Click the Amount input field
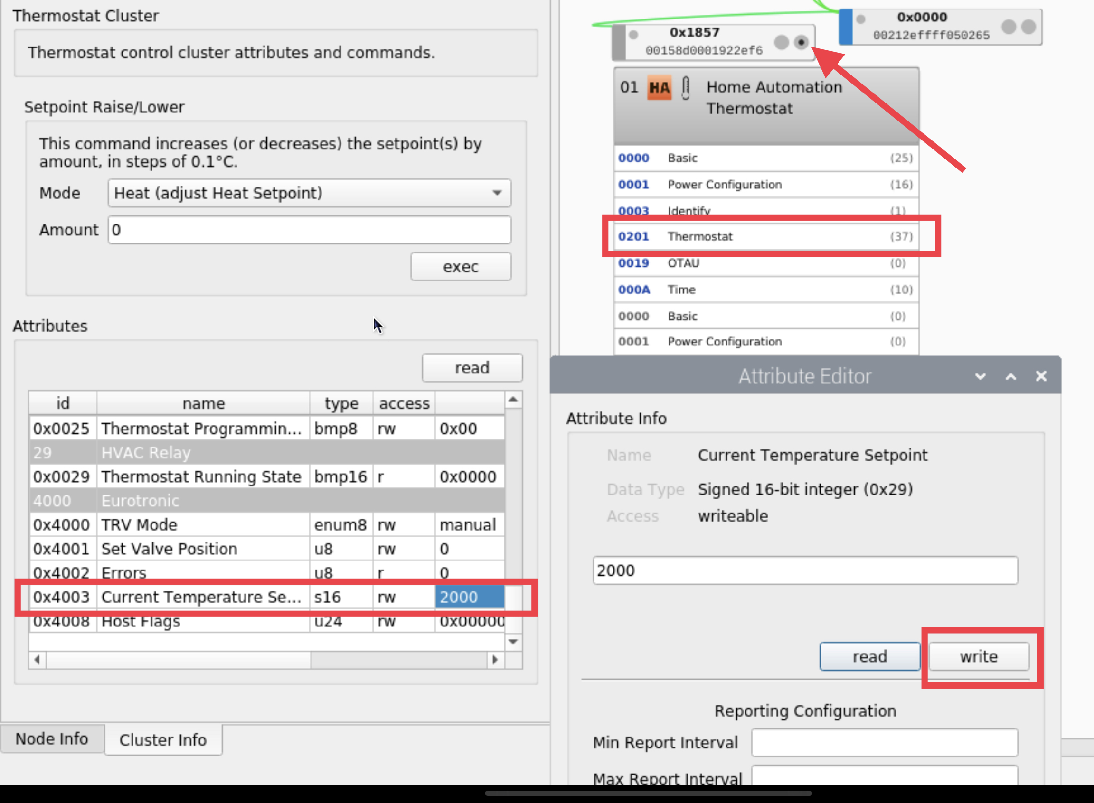This screenshot has height=803, width=1094. tap(309, 230)
